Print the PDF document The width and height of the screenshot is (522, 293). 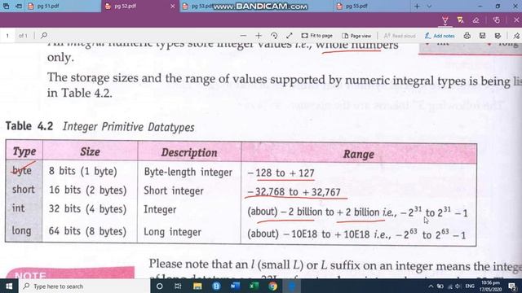467,36
